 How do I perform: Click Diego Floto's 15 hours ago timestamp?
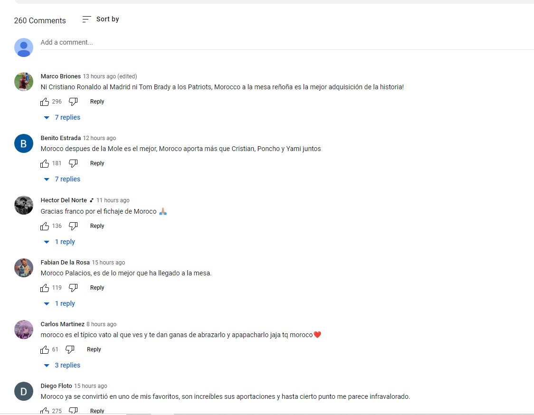pyautogui.click(x=91, y=386)
